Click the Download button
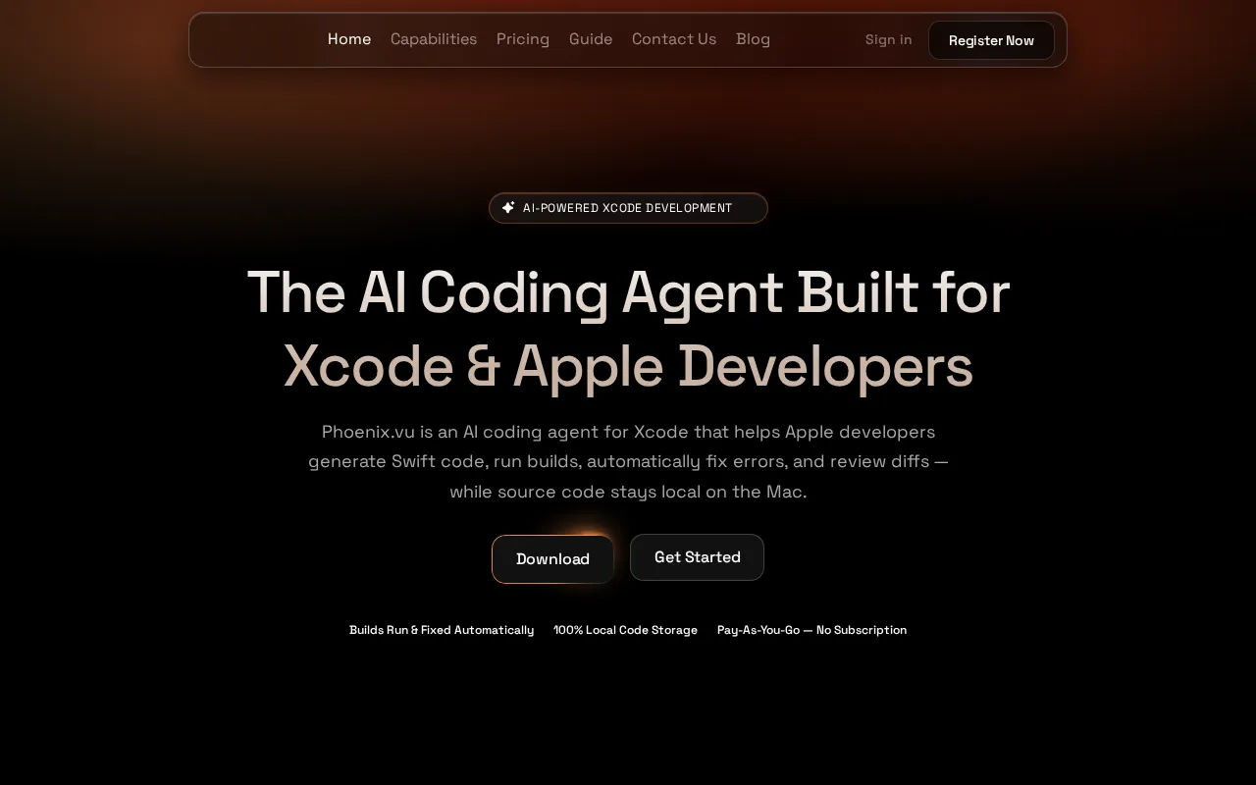This screenshot has width=1256, height=785. click(x=552, y=559)
